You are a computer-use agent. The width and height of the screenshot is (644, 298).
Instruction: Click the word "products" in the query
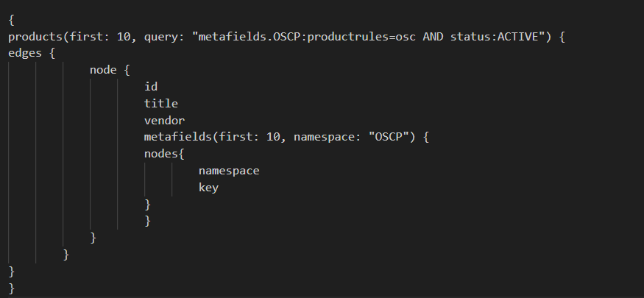pos(35,36)
